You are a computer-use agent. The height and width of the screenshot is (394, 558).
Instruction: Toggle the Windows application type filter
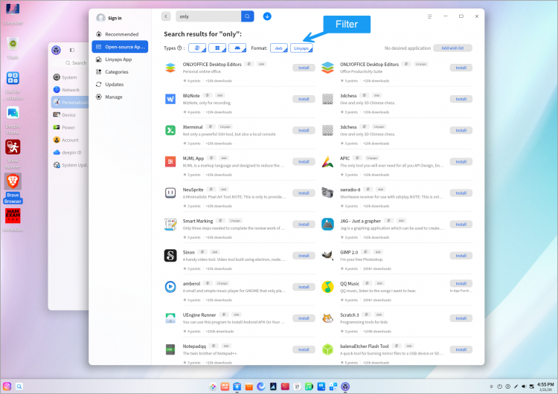pos(217,48)
